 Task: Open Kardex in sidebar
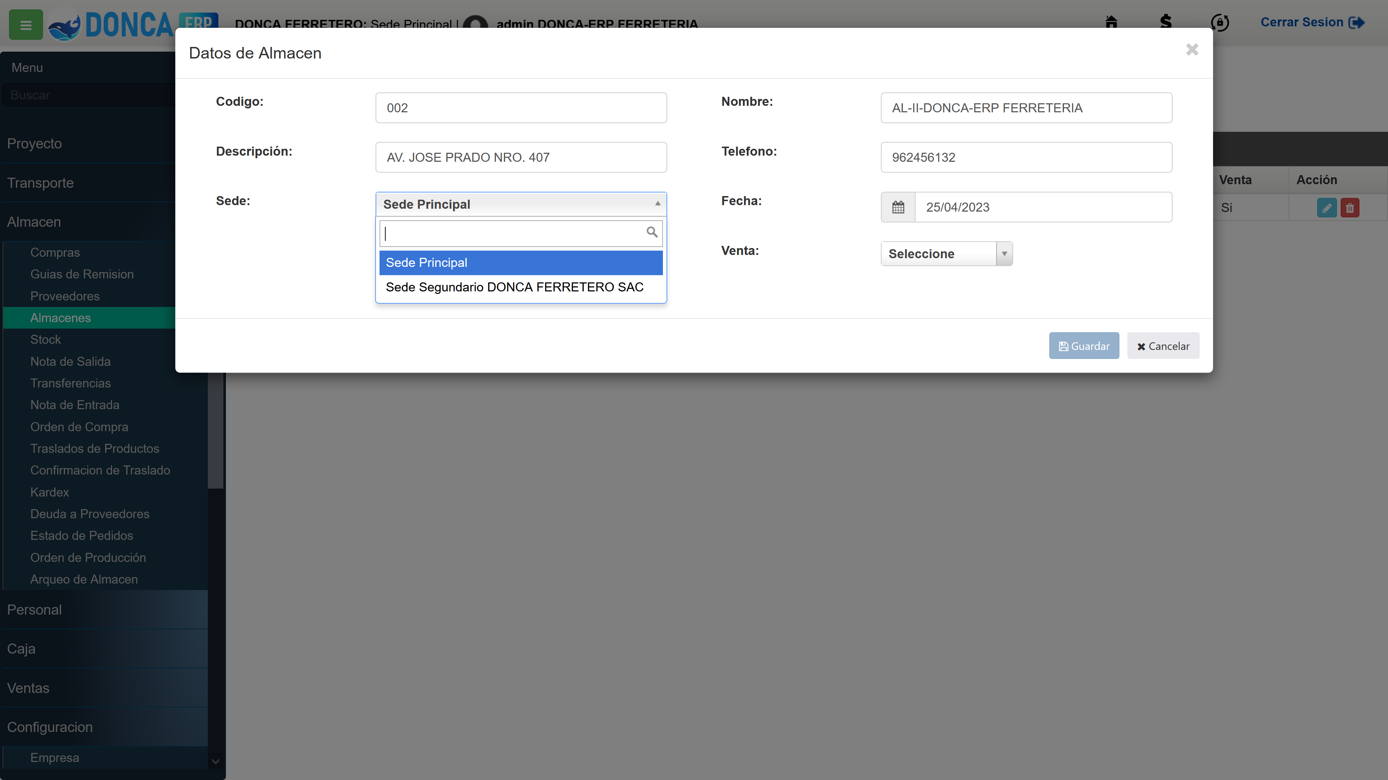(x=50, y=492)
